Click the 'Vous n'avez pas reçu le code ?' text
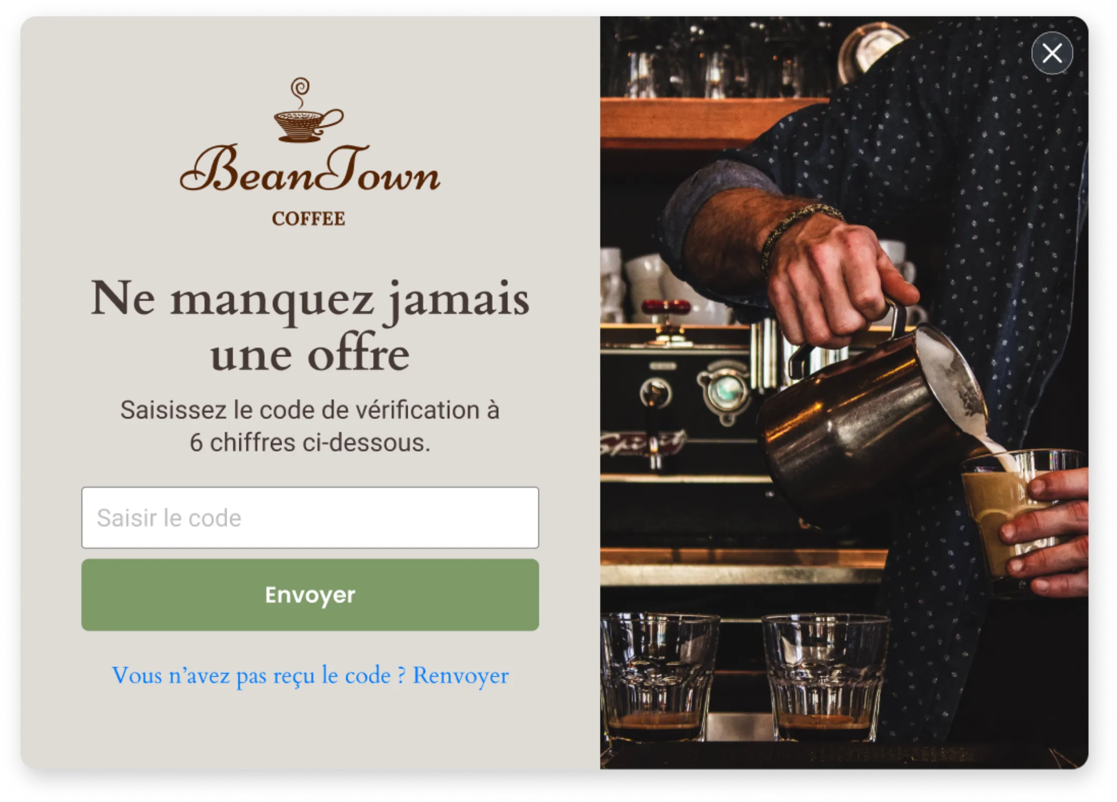1117x802 pixels. 259,676
